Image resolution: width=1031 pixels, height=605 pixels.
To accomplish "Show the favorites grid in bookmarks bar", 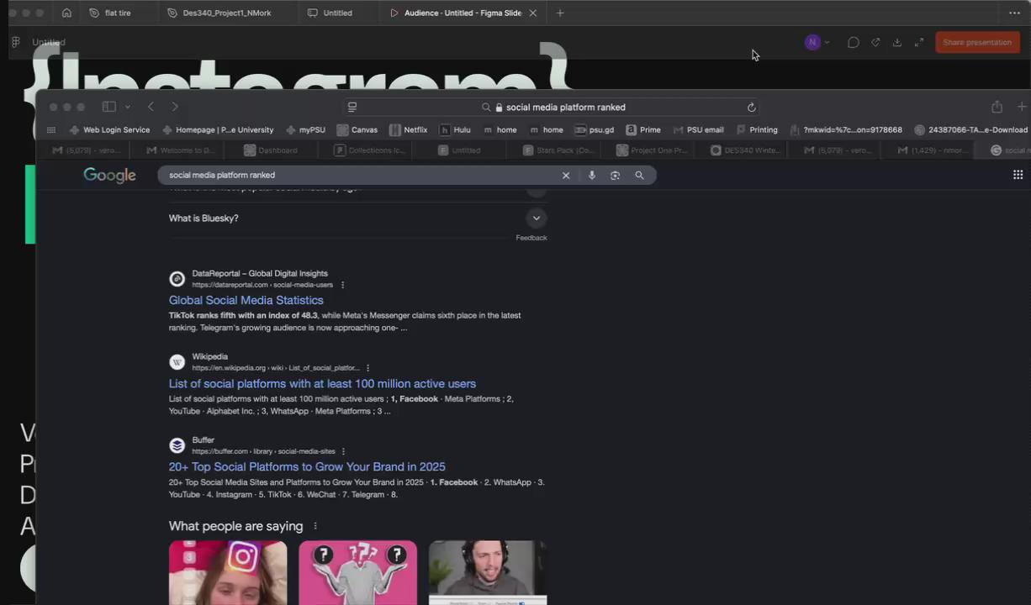I will click(x=51, y=129).
